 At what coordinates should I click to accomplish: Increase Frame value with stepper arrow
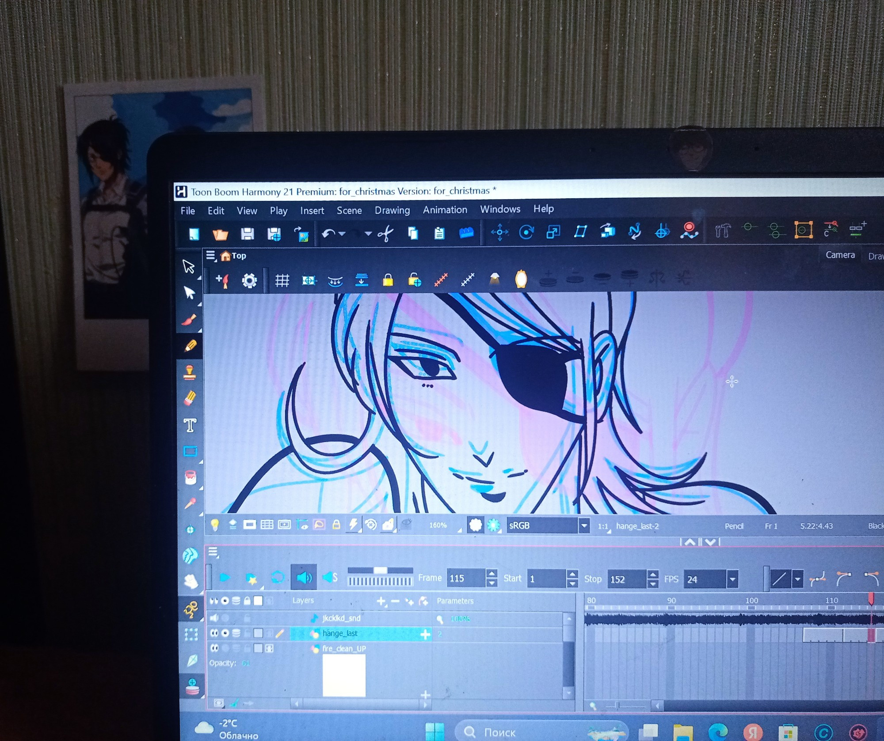point(492,574)
